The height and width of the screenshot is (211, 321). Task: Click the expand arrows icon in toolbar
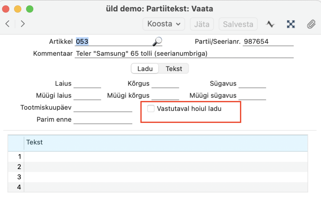click(291, 24)
